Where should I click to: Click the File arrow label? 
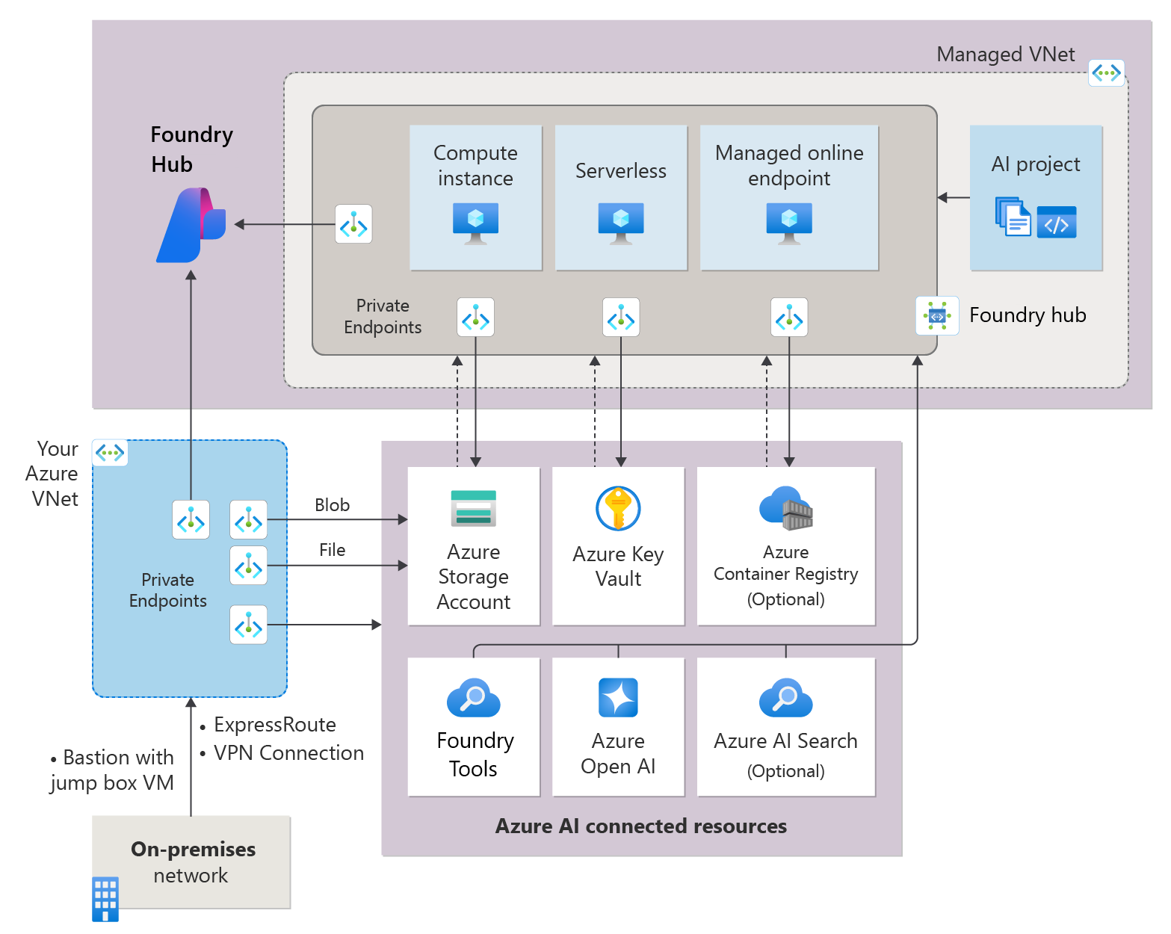click(x=332, y=550)
